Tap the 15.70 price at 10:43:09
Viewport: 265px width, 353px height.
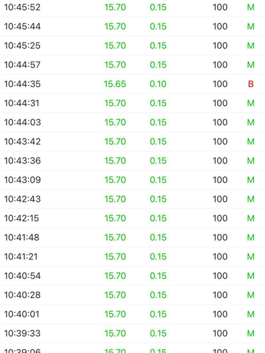pos(115,180)
